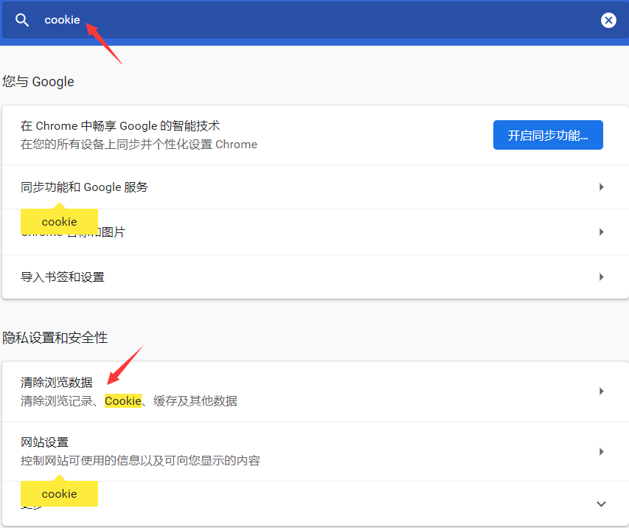629x528 pixels.
Task: Click arrow beside 同步功能和 Google 服务
Action: pyautogui.click(x=601, y=187)
